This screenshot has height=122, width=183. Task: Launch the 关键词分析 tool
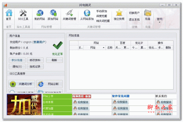[x=21, y=84]
